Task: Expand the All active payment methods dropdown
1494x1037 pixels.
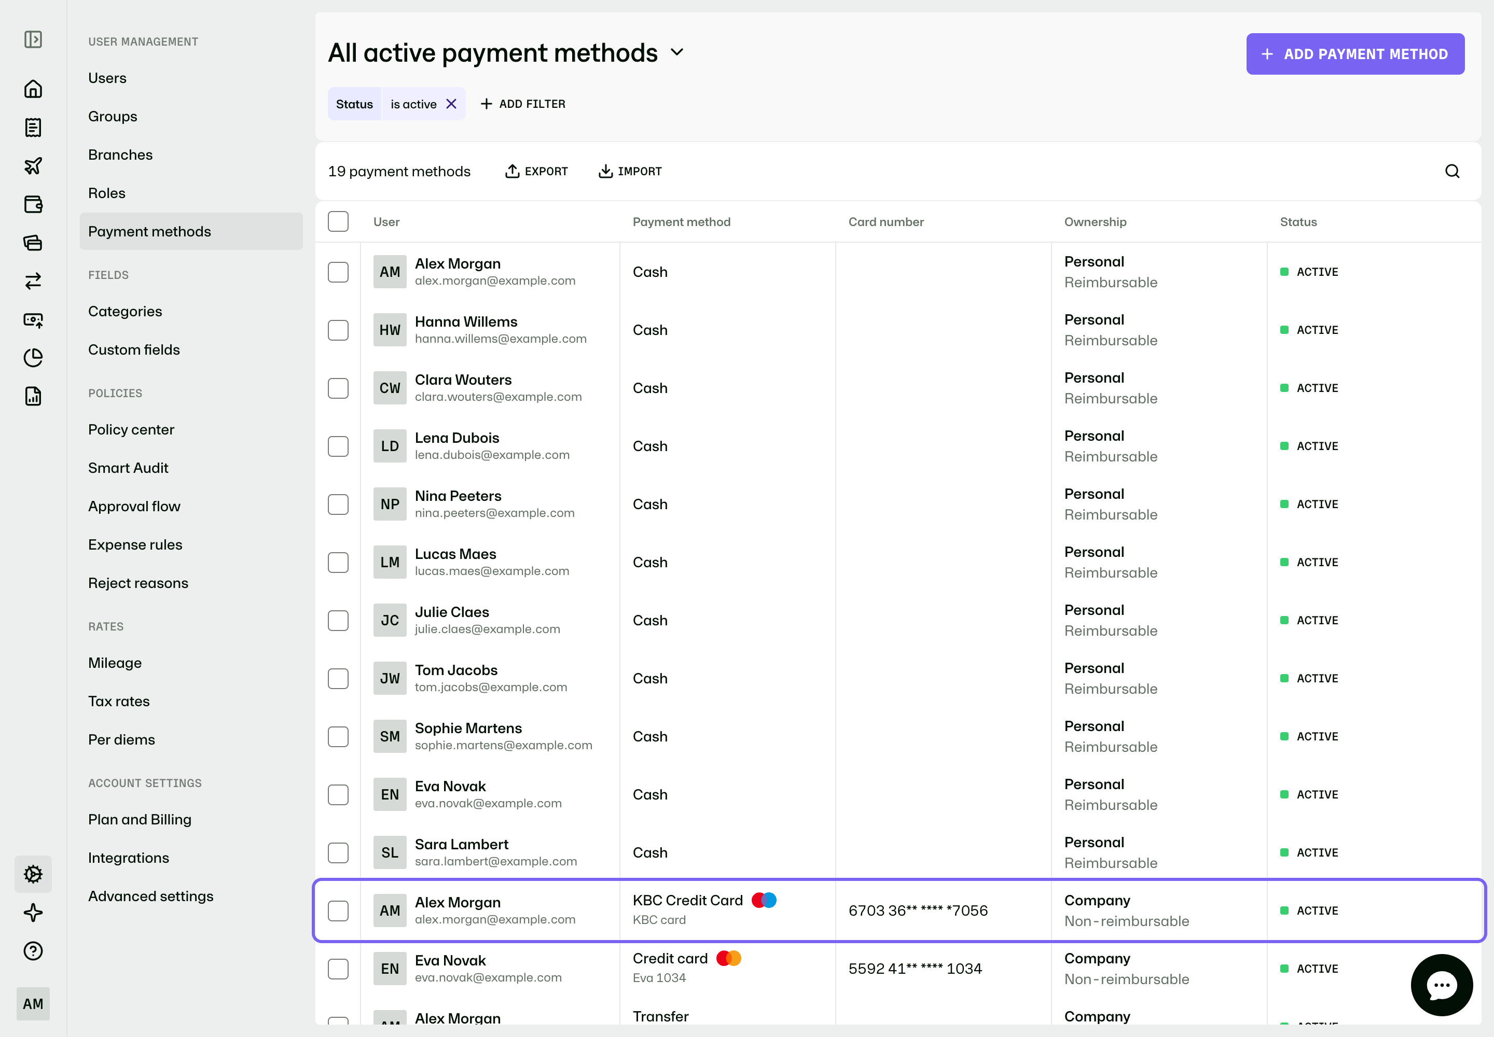Action: (677, 52)
